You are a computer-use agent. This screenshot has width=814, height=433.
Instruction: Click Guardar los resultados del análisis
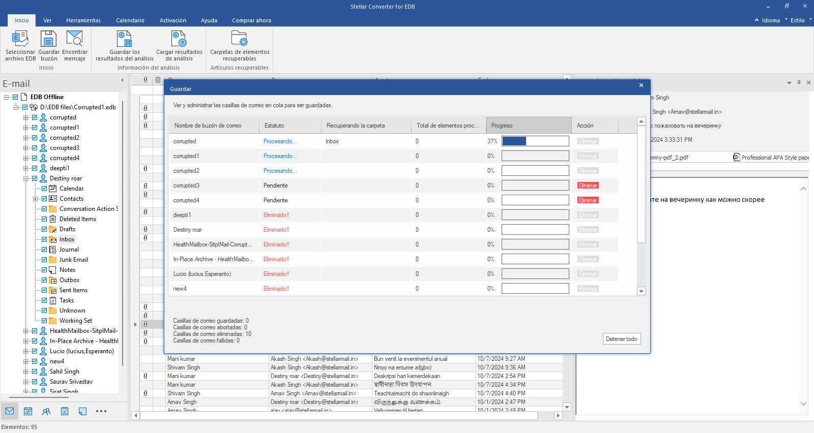click(x=125, y=39)
